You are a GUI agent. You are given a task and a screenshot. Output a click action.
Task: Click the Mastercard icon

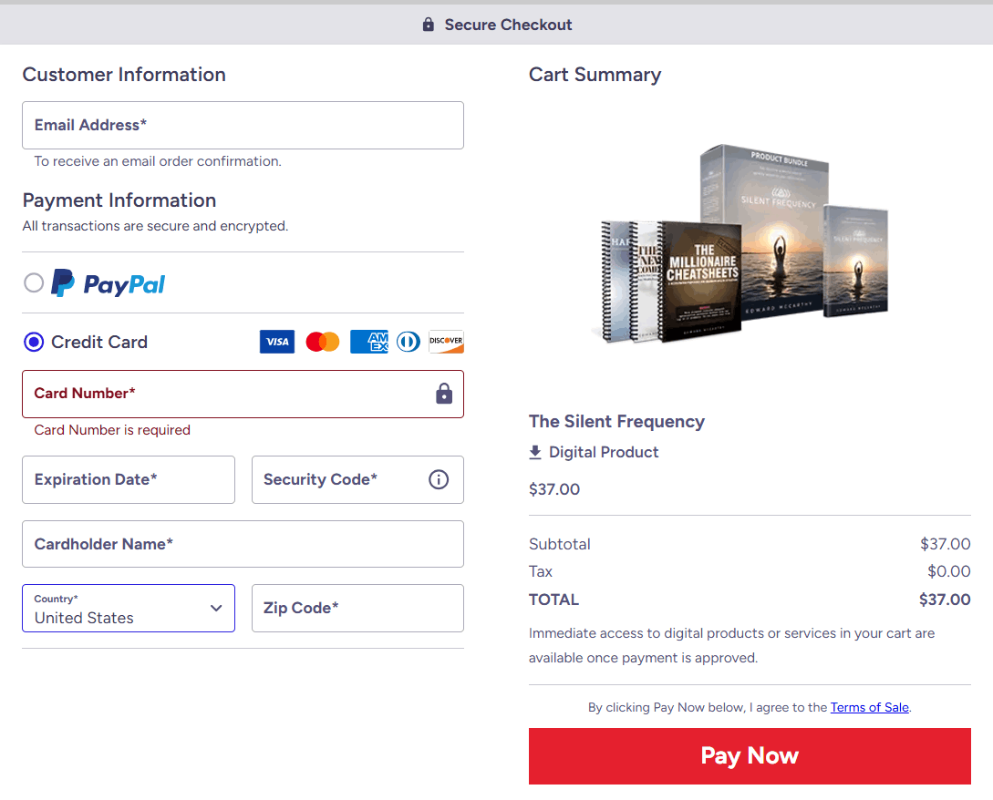coord(323,342)
